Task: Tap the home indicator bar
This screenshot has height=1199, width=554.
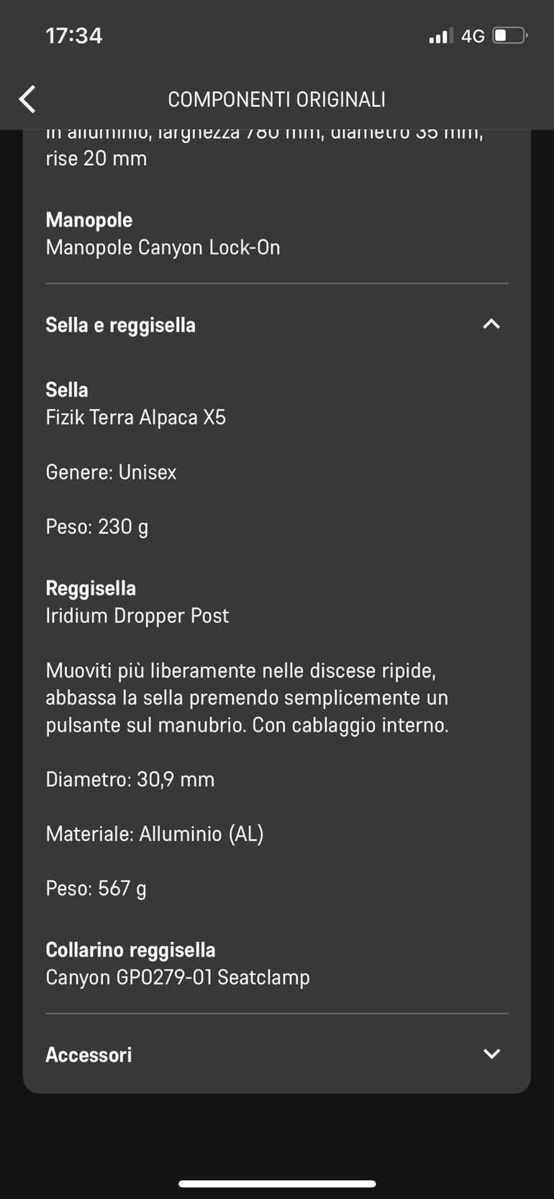Action: coord(277,1183)
